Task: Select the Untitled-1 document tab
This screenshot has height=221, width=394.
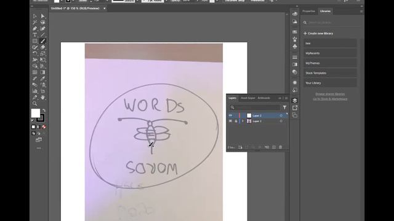Action: [x=75, y=8]
